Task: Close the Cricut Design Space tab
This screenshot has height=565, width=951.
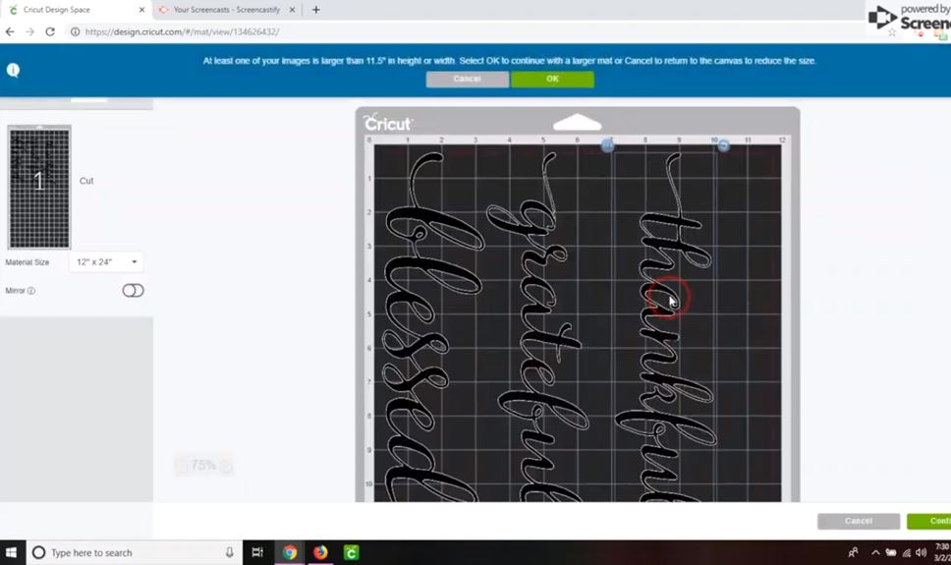Action: click(141, 10)
